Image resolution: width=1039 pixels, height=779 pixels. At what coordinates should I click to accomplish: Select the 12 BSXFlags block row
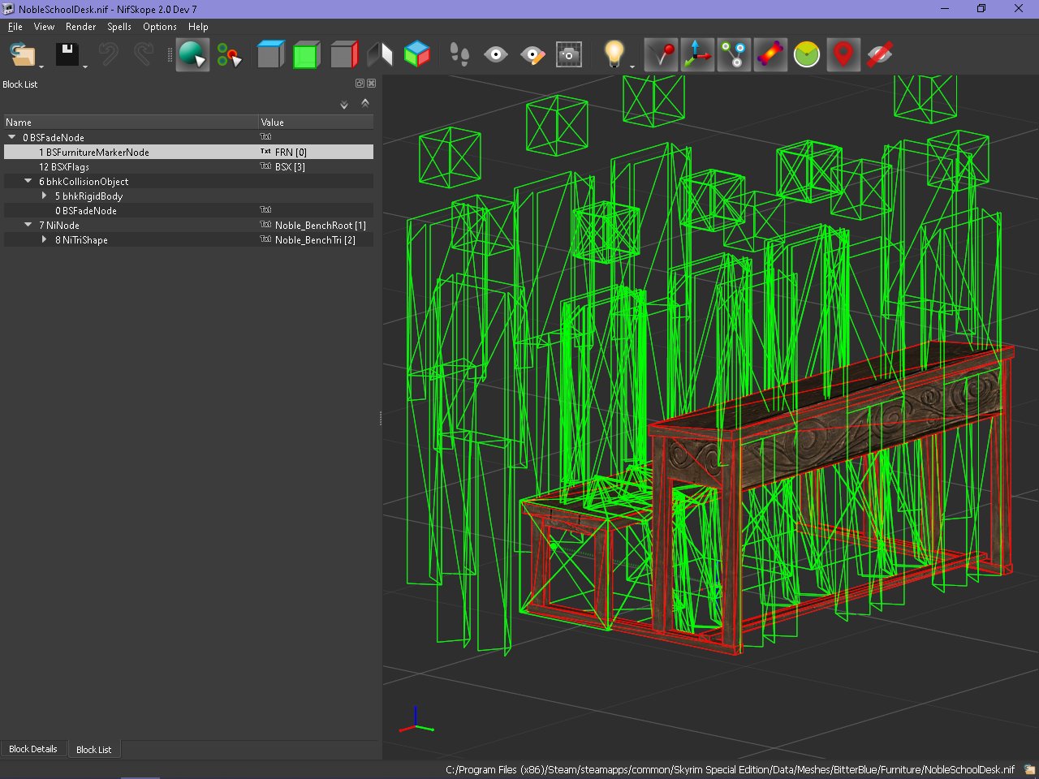click(188, 167)
